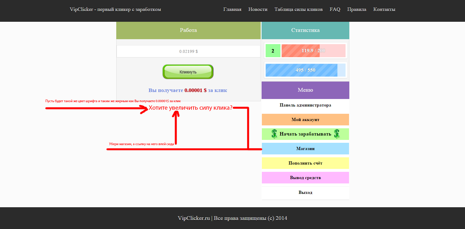The width and height of the screenshot is (465, 229).
Task: Open Таблица силы кликов link
Action: [x=298, y=9]
